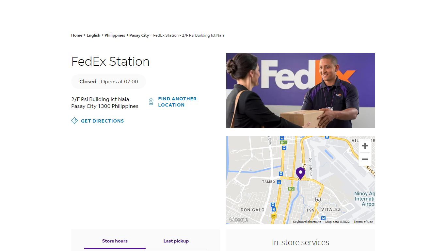The height and width of the screenshot is (251, 446).
Task: Click the bus stop icon next to TAMBO
Action: click(x=279, y=182)
